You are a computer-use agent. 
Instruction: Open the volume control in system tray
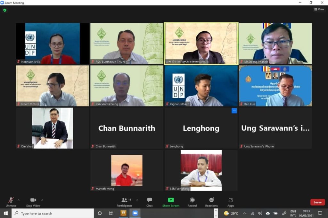(x=260, y=214)
